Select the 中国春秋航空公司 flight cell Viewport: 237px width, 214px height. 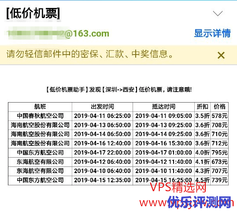[40, 116]
